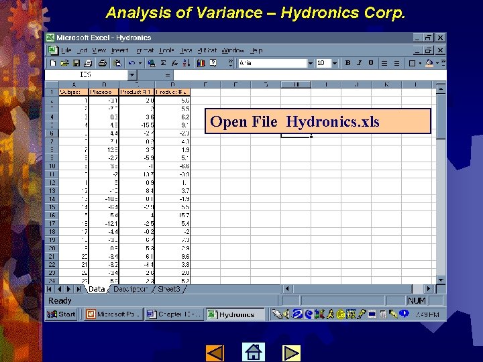
Task: Click the font size box showing 10
Action: [x=323, y=63]
